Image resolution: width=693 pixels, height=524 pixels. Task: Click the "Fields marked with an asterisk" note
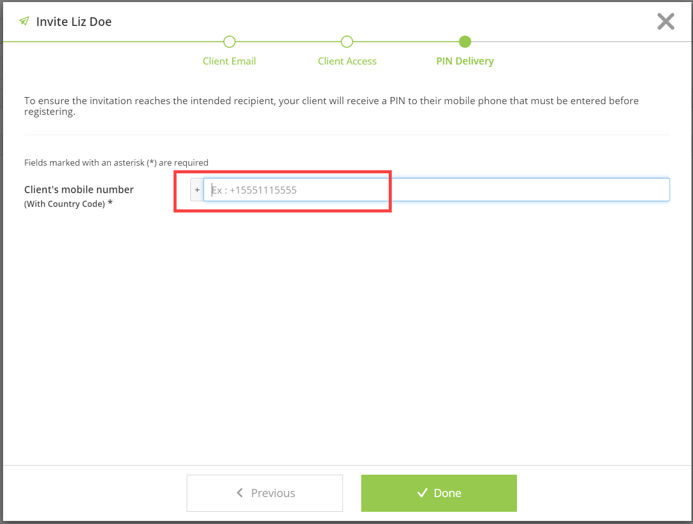(x=117, y=163)
